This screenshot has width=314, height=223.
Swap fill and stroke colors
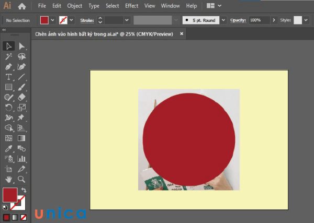pyautogui.click(x=24, y=190)
